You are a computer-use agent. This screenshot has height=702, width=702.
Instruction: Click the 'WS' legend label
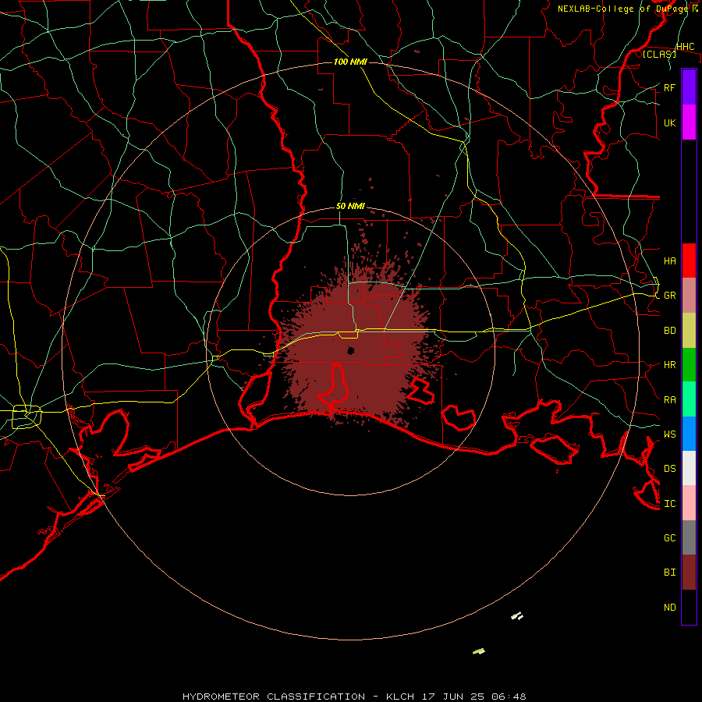[669, 434]
